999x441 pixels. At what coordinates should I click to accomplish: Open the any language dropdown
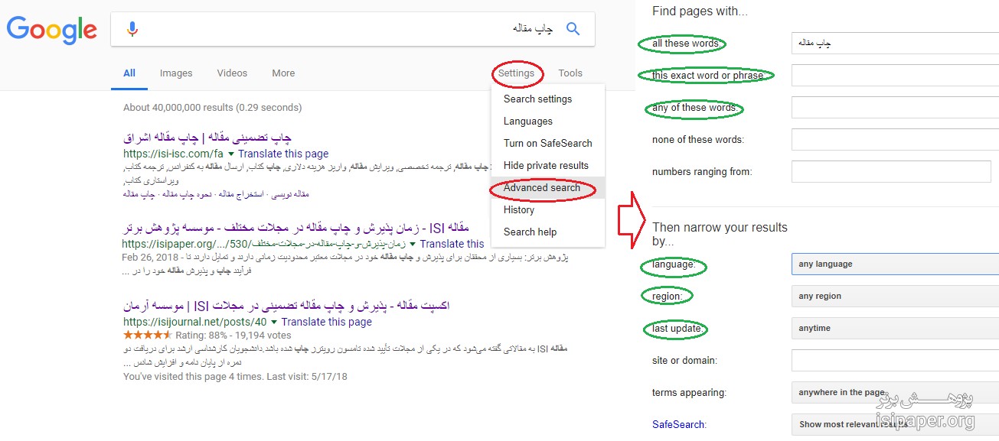pos(895,264)
